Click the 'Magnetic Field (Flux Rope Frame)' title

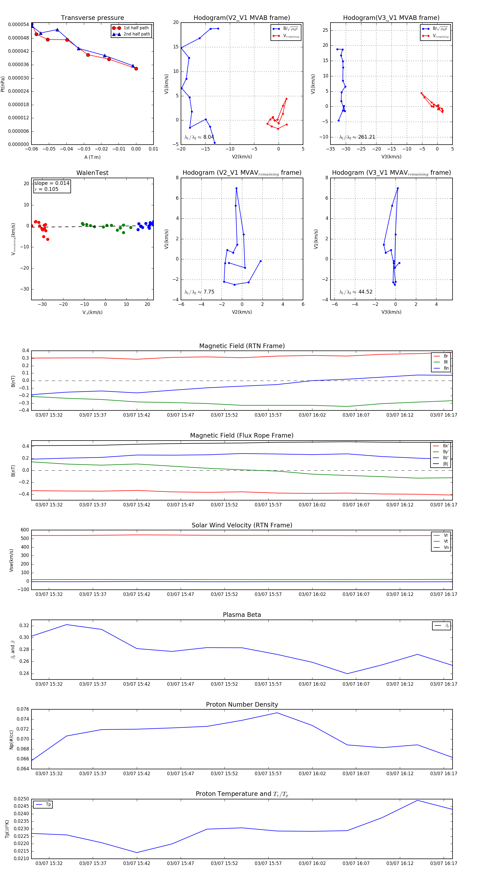[x=242, y=436]
